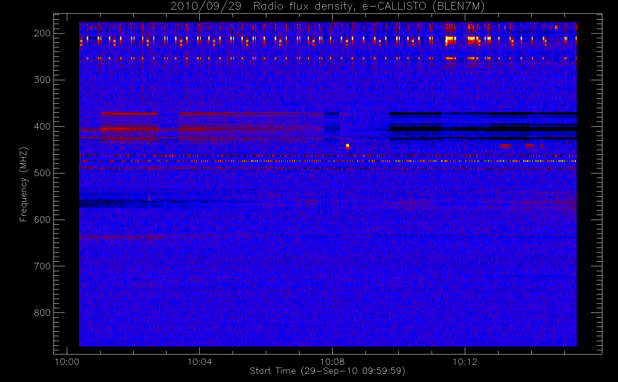The image size is (618, 382).
Task: Click the 10:00 time tick label
Action: tap(67, 362)
